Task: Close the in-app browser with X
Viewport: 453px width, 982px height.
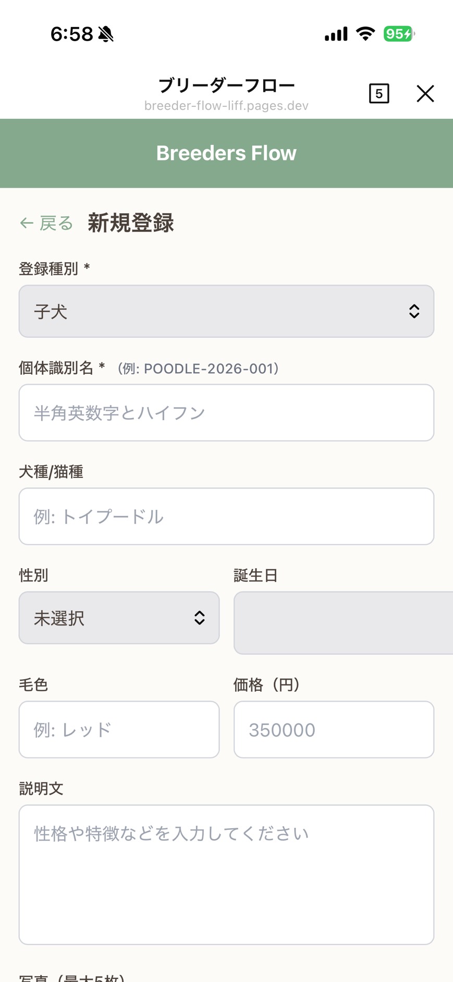Action: (425, 94)
